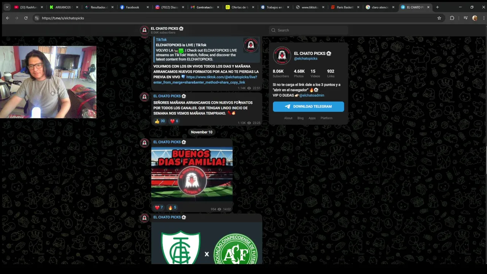487x274 pixels.
Task: Open the TikTok link preview title
Action: 181,45
